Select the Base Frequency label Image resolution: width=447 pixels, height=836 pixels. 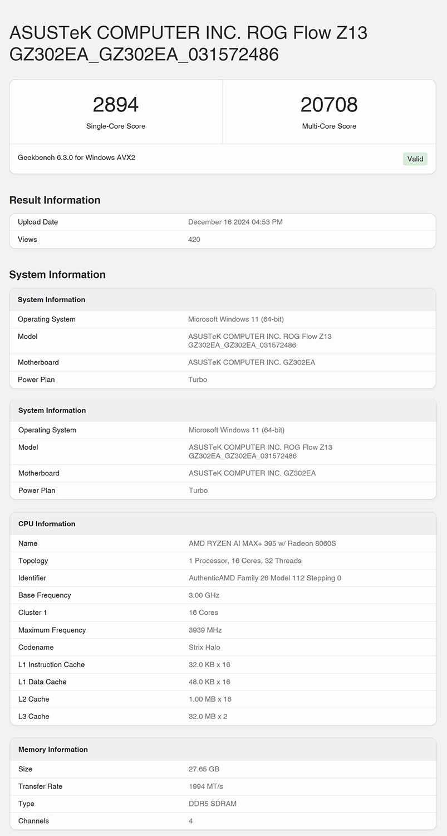45,595
